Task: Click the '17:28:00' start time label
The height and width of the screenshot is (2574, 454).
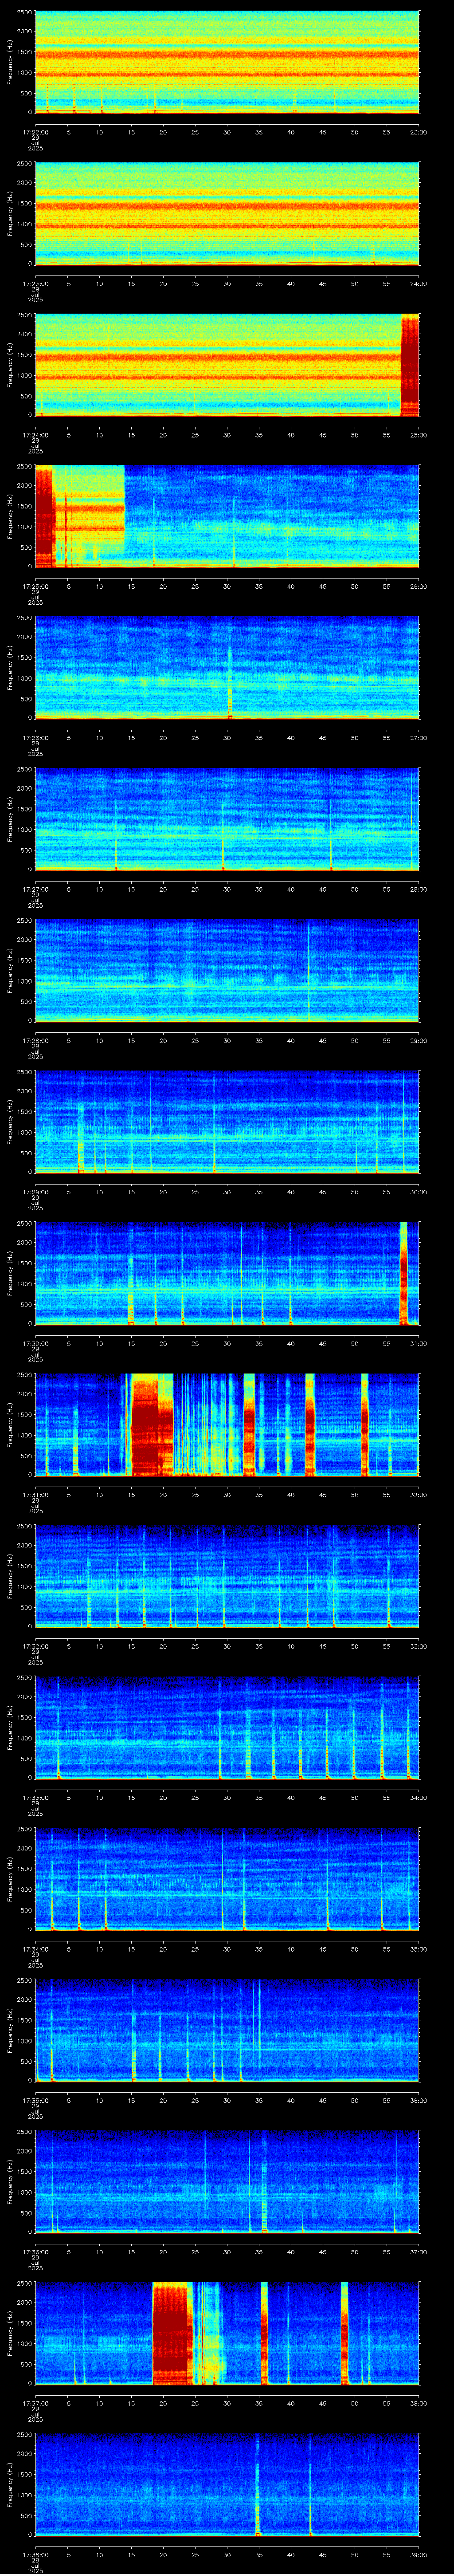Action: coord(35,1040)
